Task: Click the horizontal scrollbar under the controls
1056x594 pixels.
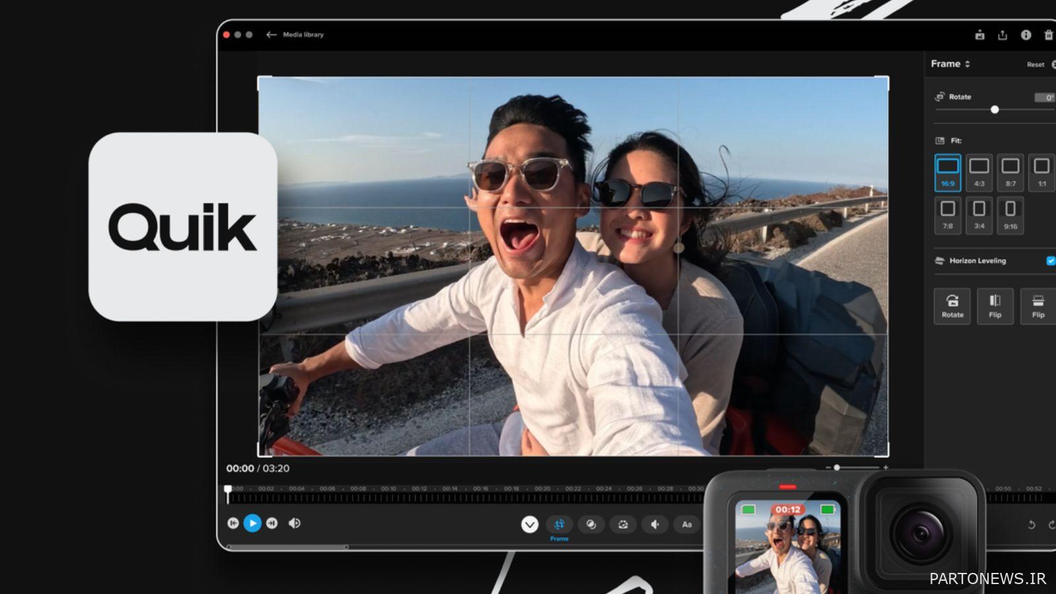Action: pos(287,546)
